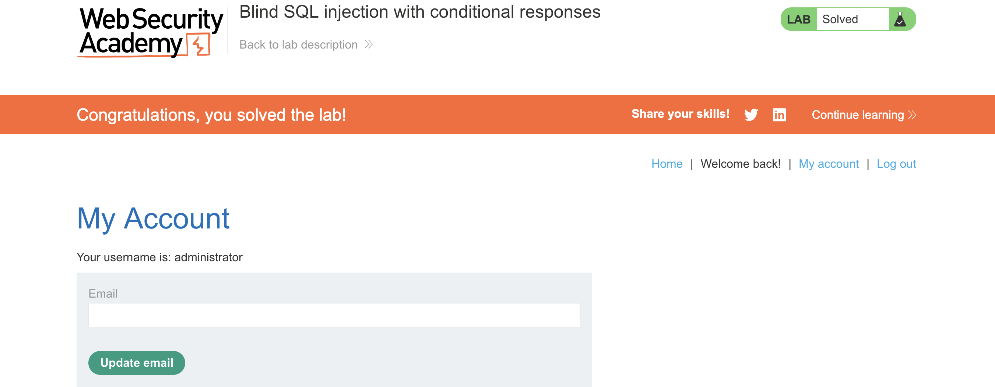Select the Log out link
This screenshot has width=995, height=387.
[x=896, y=164]
